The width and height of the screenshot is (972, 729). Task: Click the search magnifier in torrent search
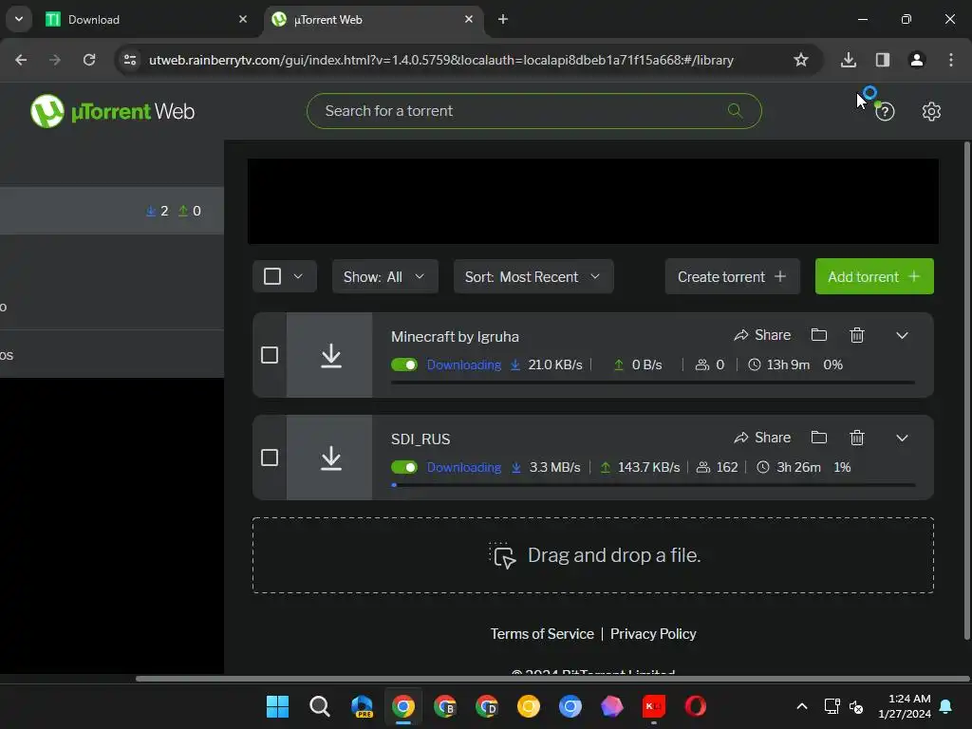736,110
